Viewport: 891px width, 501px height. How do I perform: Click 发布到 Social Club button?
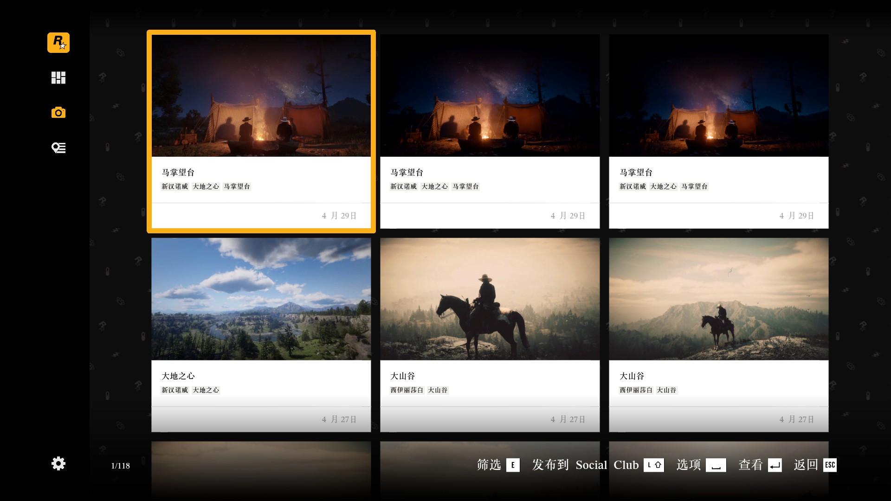pyautogui.click(x=585, y=465)
